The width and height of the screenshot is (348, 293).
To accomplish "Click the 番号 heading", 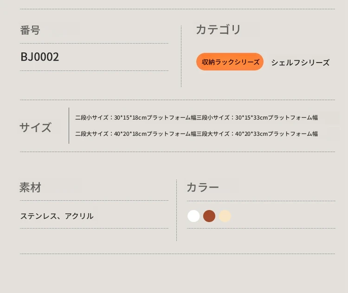I will [30, 30].
